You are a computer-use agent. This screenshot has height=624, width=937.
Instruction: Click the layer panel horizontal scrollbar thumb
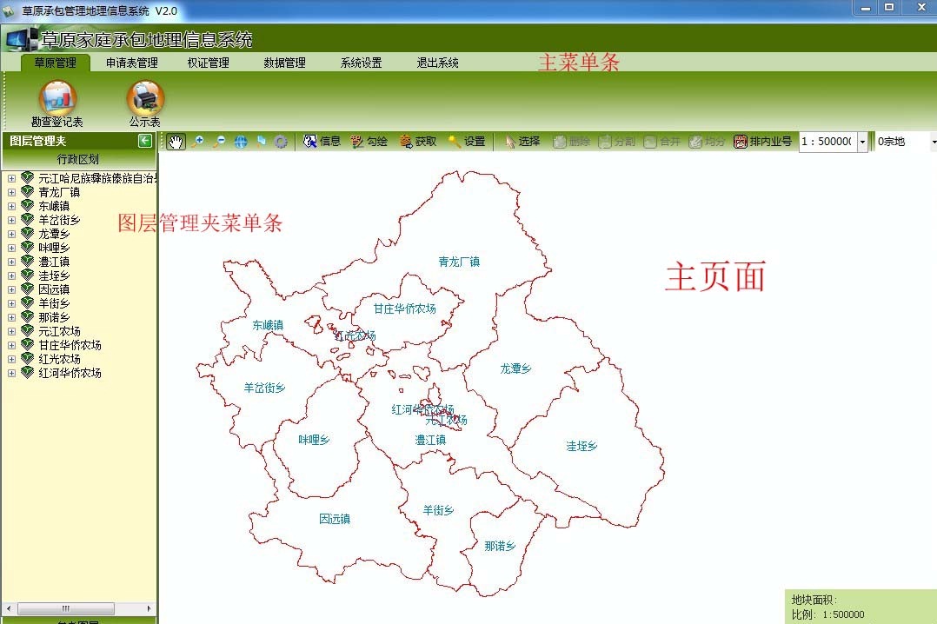(x=64, y=608)
